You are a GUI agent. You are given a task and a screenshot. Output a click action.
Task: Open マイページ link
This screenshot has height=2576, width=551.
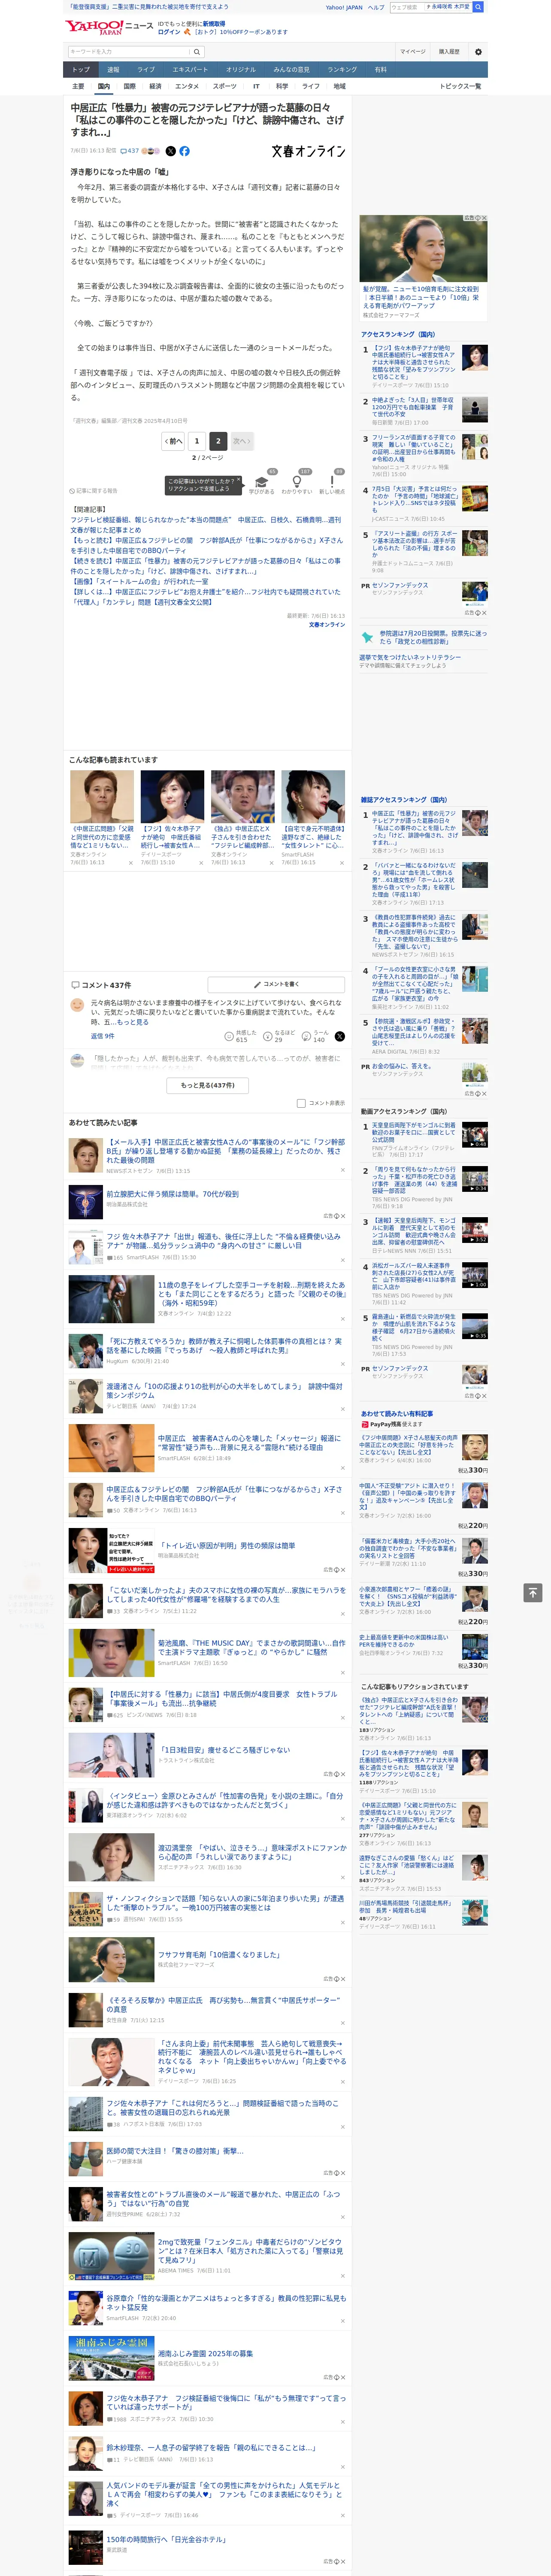point(412,51)
